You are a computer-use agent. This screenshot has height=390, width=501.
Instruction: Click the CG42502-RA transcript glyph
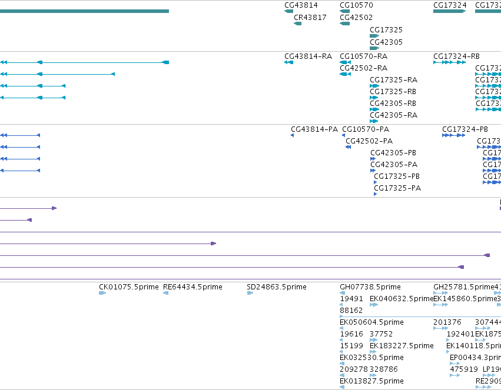pyautogui.click(x=345, y=74)
